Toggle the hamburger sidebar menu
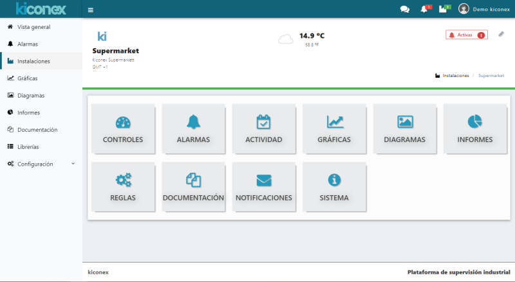 [x=91, y=10]
